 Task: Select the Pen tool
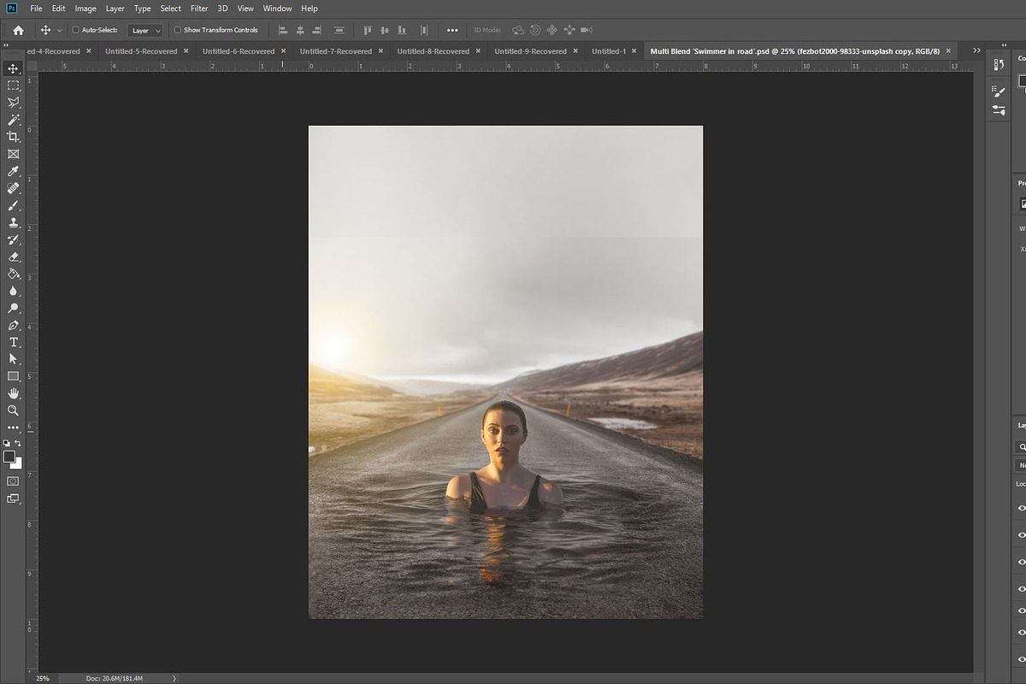(x=13, y=325)
